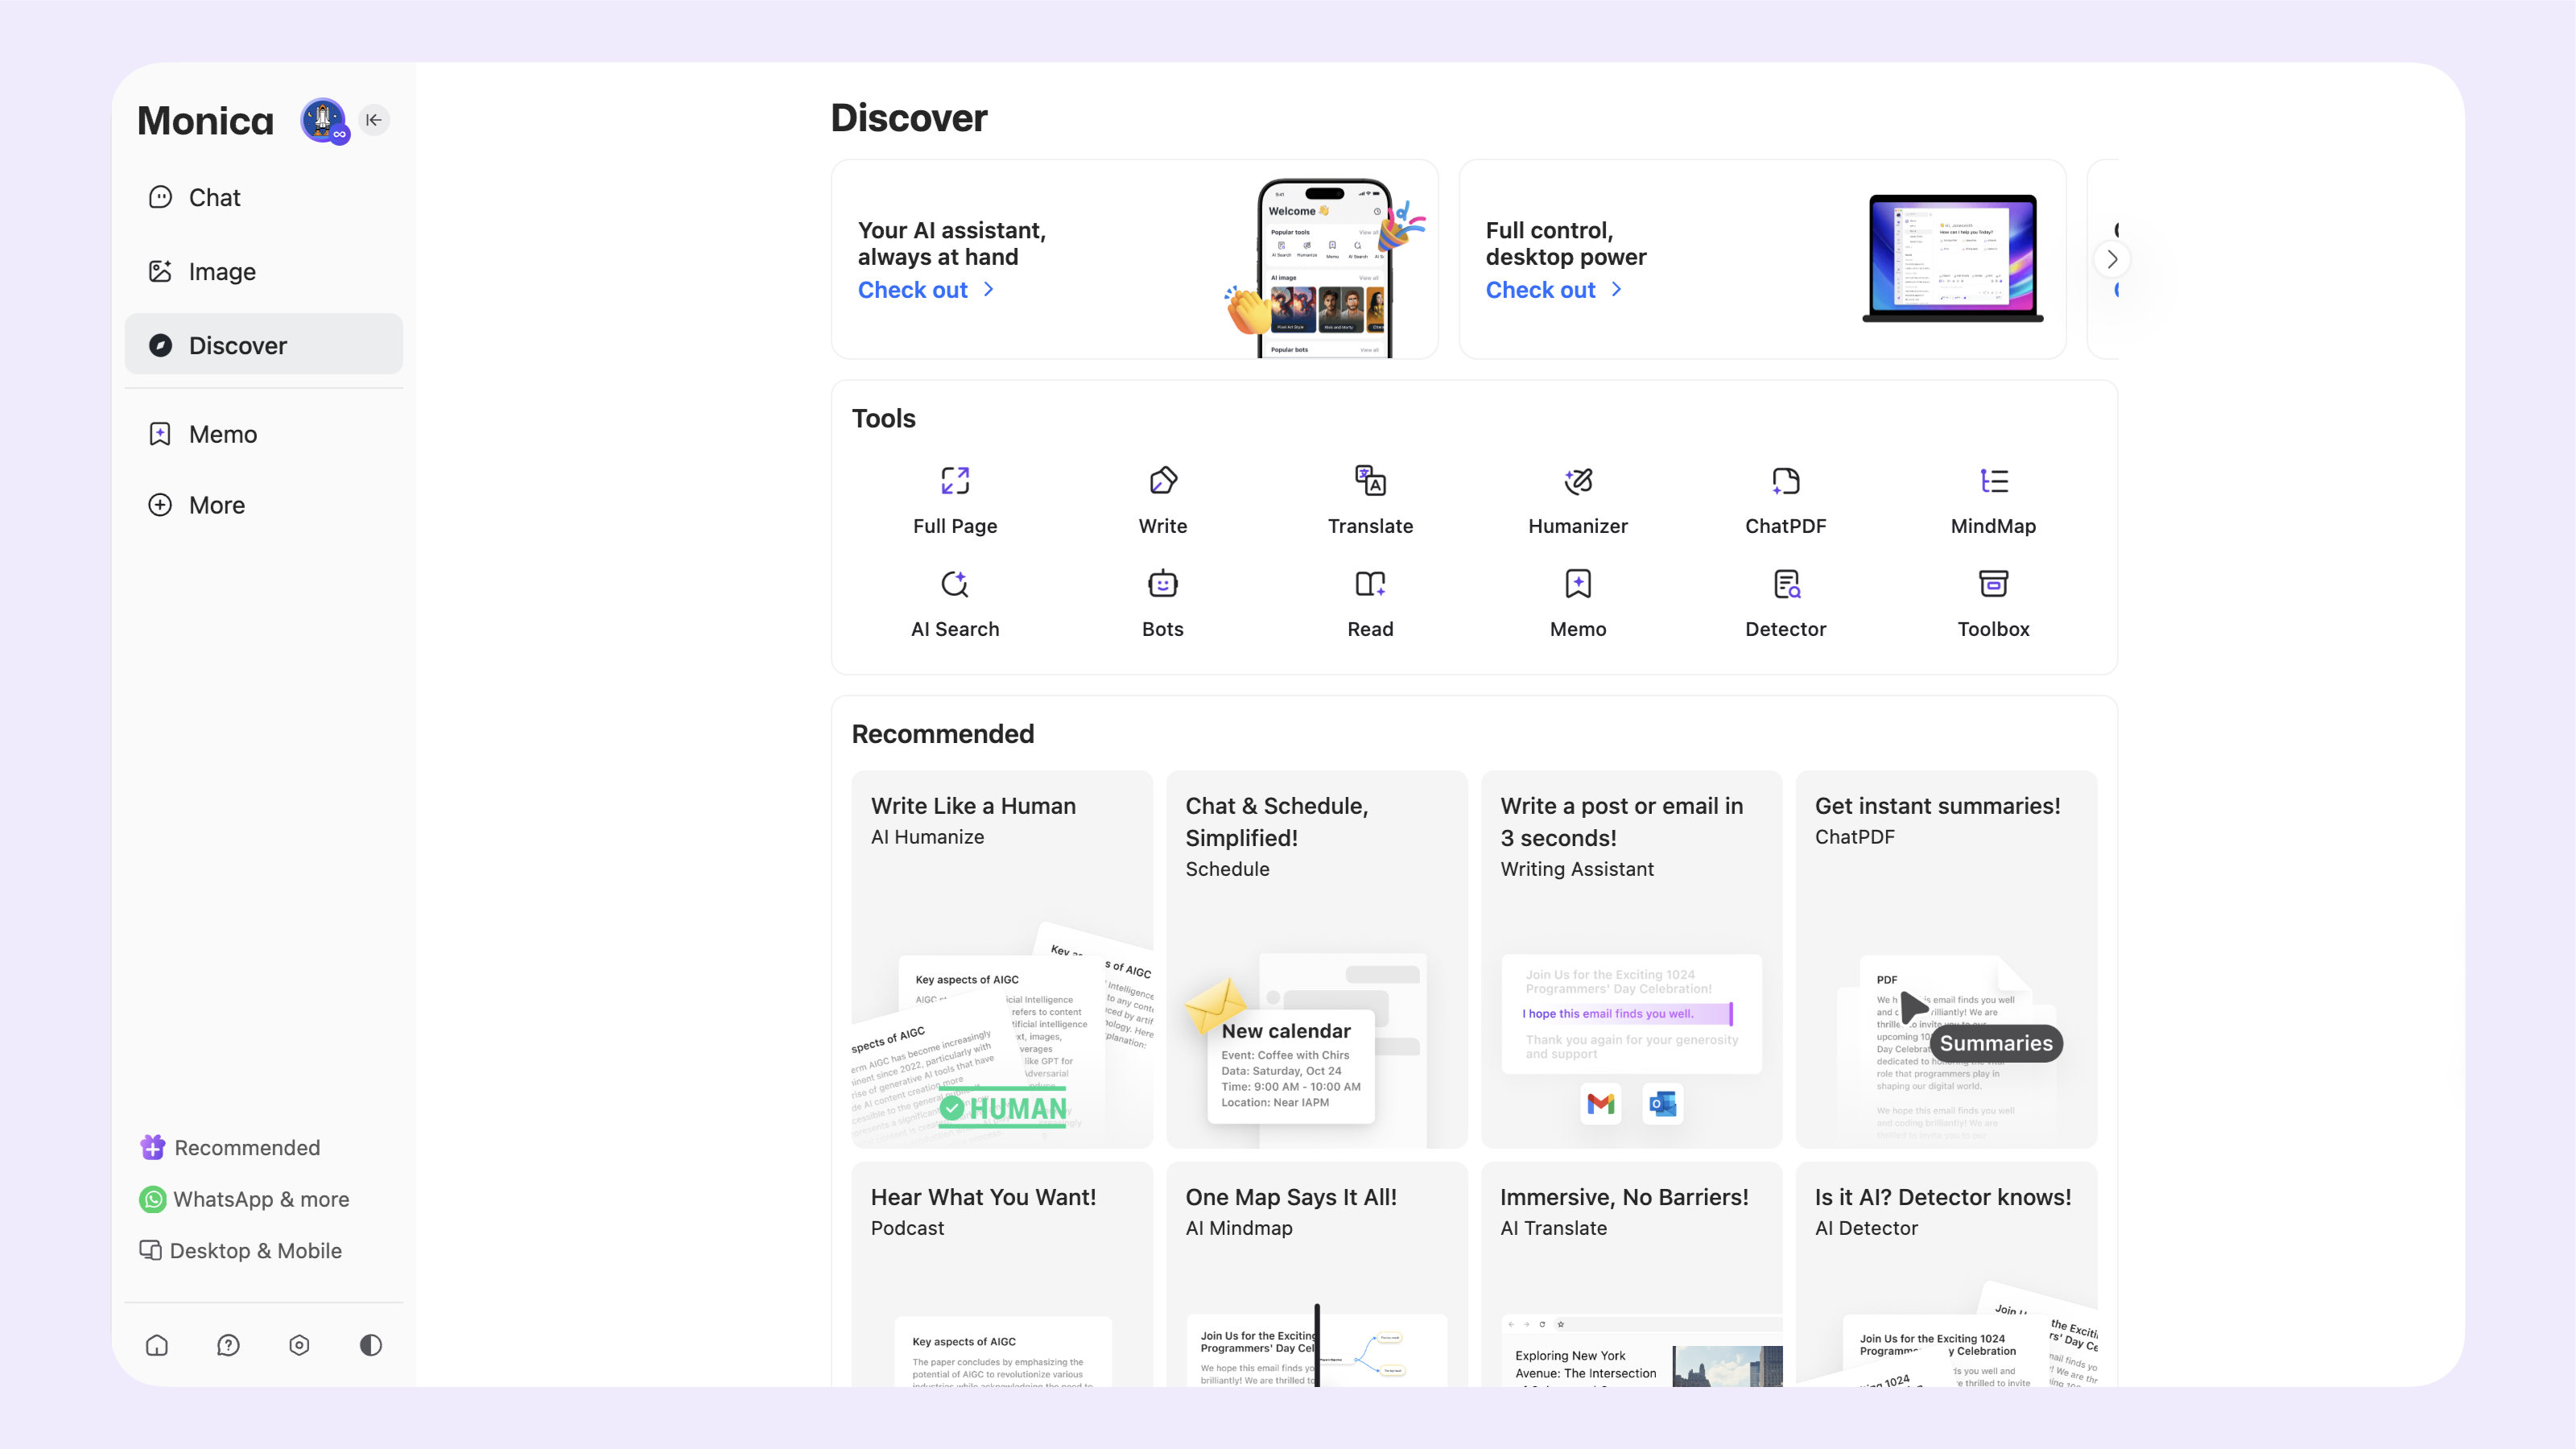
Task: Open the ChatPDF tool
Action: (x=1785, y=499)
